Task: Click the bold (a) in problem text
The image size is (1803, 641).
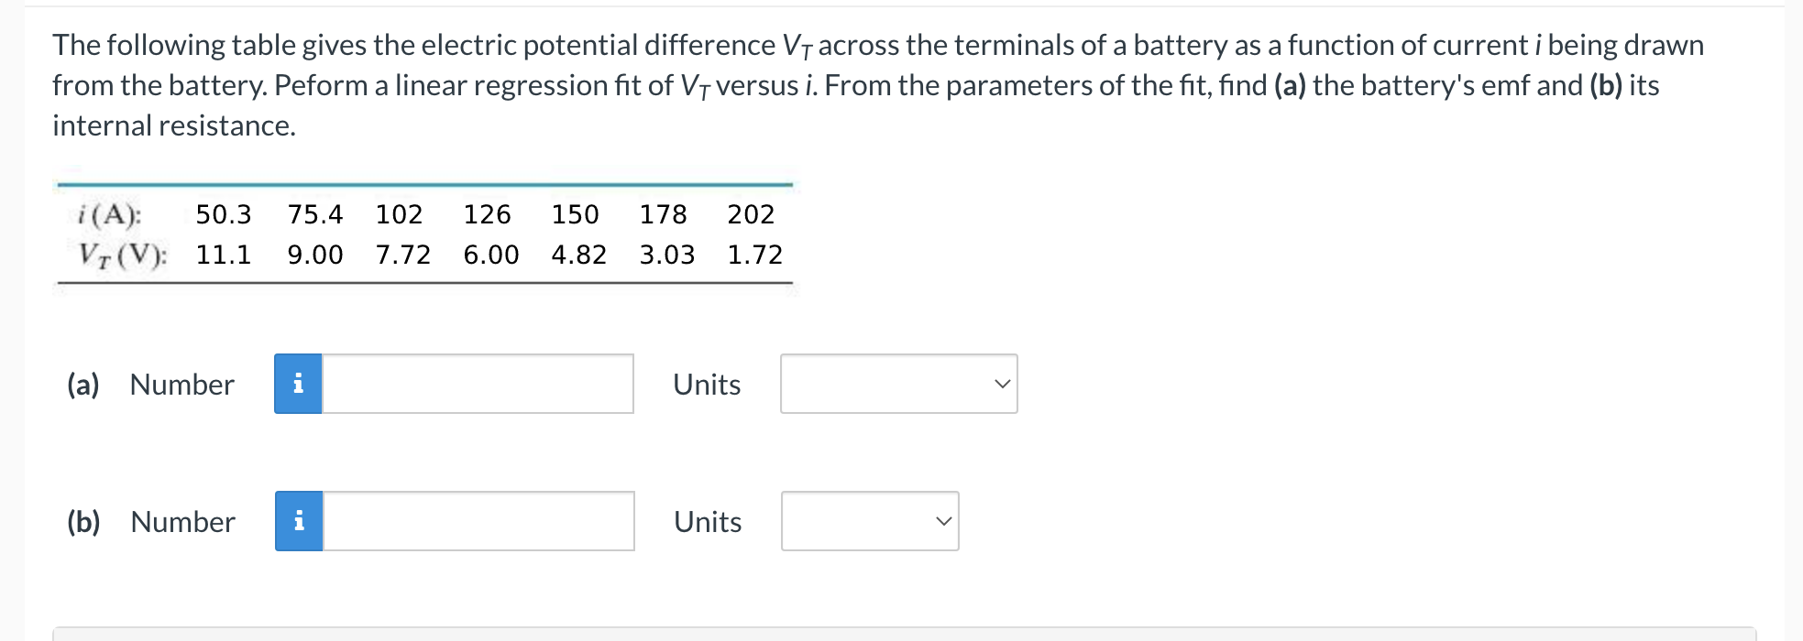Action: tap(1290, 85)
